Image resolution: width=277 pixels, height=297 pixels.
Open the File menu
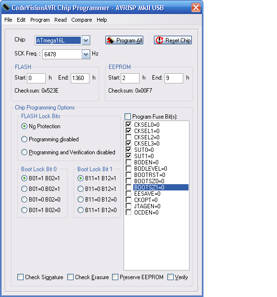8,20
